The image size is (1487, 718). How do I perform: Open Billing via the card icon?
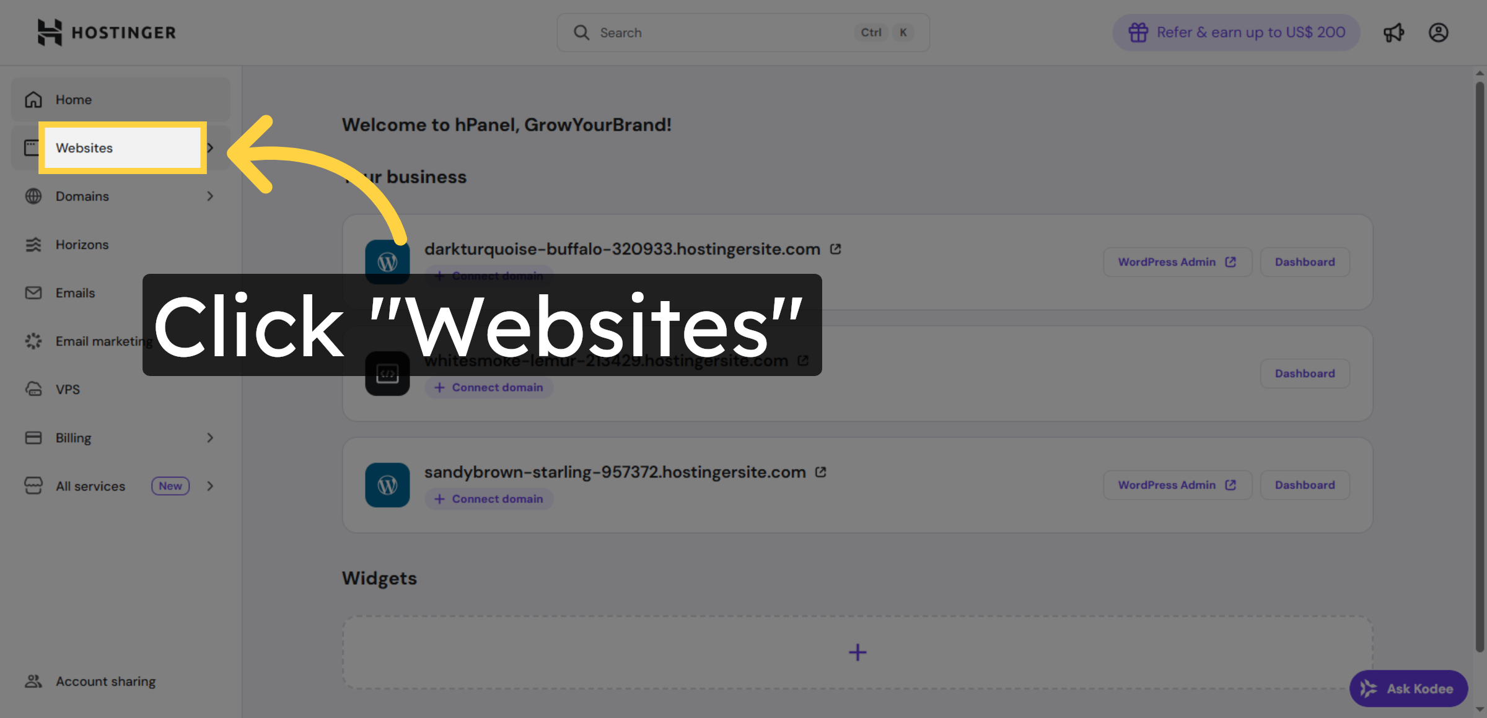33,437
